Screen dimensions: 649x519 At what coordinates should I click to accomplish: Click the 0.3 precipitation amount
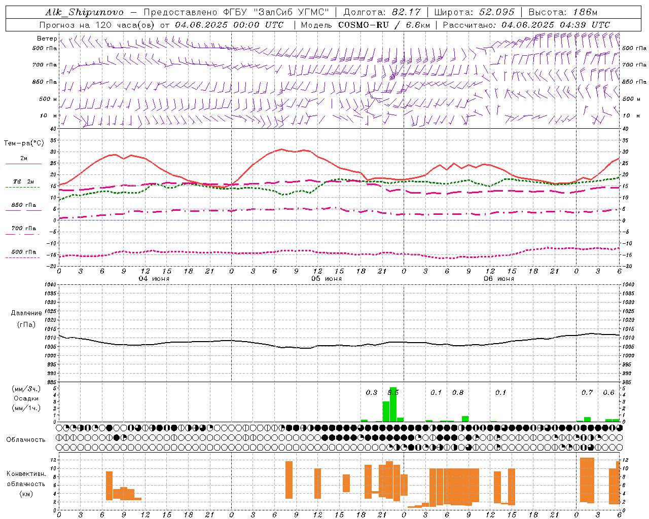[x=372, y=392]
